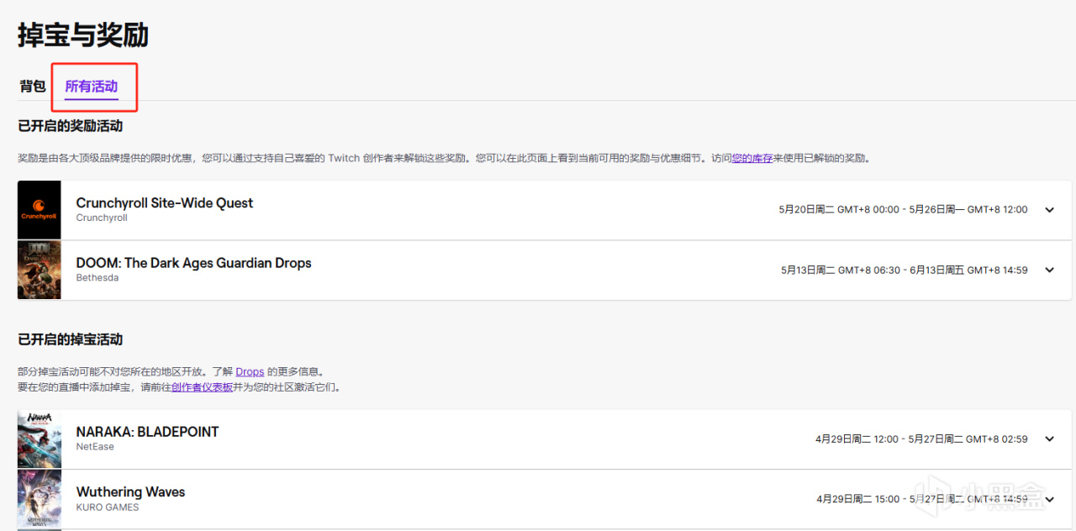Click the KURO GAMES publisher label
The height and width of the screenshot is (531, 1076).
coord(108,507)
